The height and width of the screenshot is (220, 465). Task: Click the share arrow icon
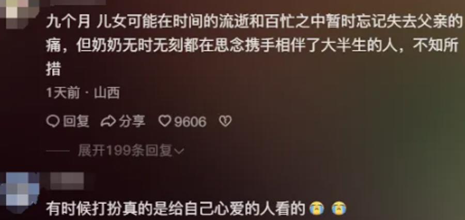[x=108, y=122]
